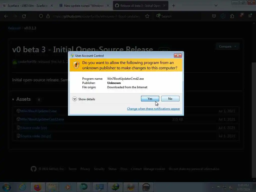
Task: Close the GitHub release tab
Action: click(164, 5)
